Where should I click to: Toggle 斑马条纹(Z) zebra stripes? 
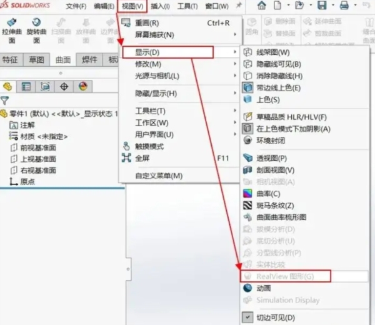[x=305, y=205]
